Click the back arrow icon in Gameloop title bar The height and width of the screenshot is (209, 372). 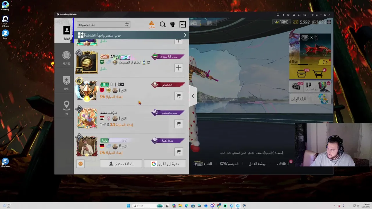pyautogui.click(x=288, y=15)
